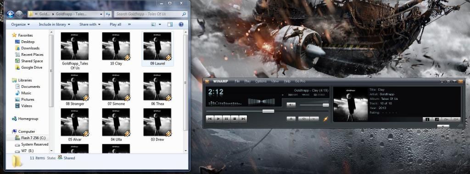Open file info in Winamp panel

point(427,120)
